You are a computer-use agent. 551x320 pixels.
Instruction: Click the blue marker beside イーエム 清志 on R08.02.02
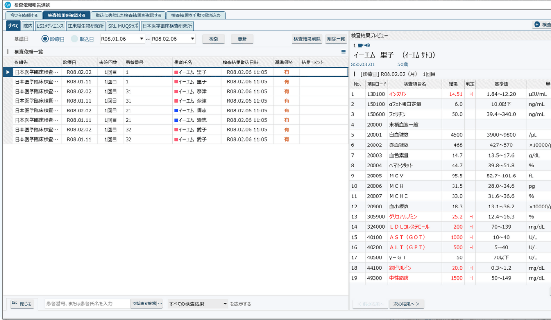point(176,111)
